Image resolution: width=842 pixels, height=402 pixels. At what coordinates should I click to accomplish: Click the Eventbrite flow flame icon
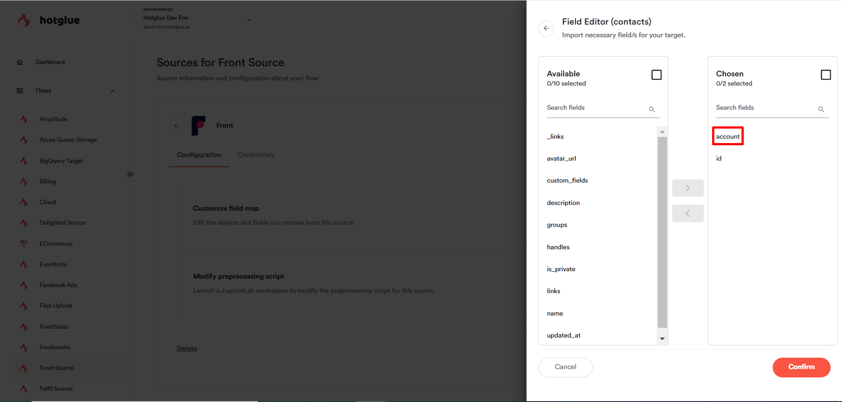(24, 265)
